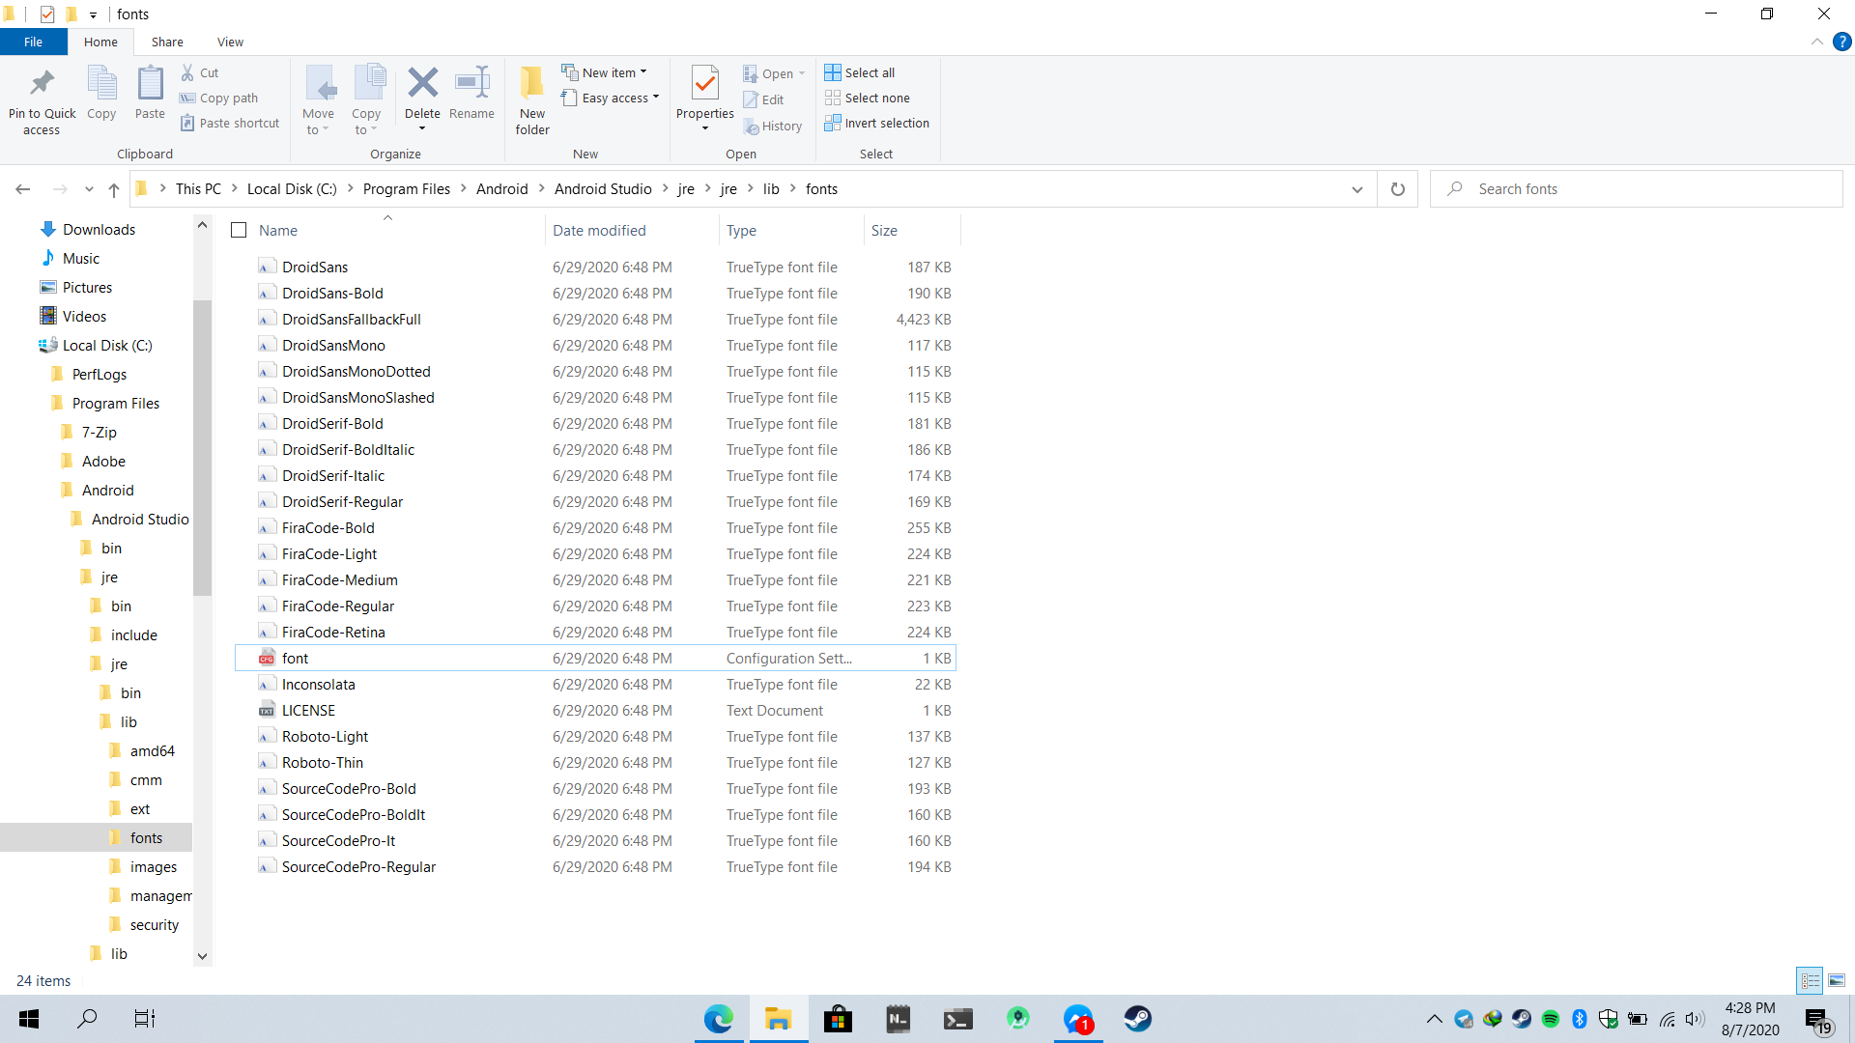Check the select-all box beside Name column
Screen dimensions: 1855x1043
238,230
